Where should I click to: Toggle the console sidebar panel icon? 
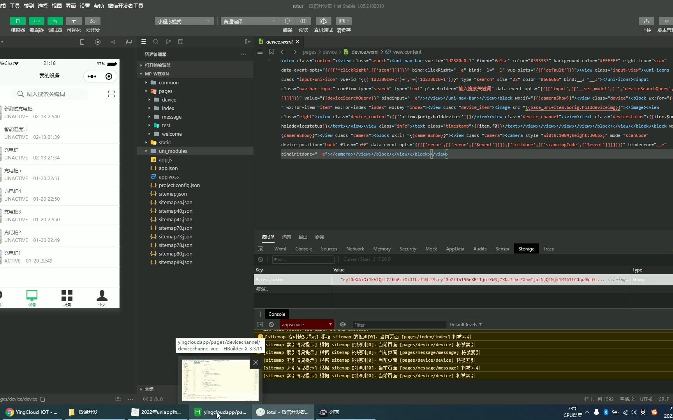pos(260,325)
